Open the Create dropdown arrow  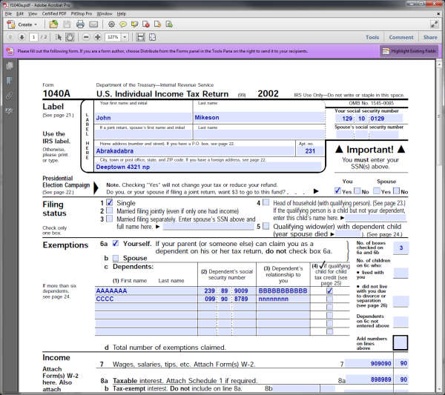click(36, 24)
